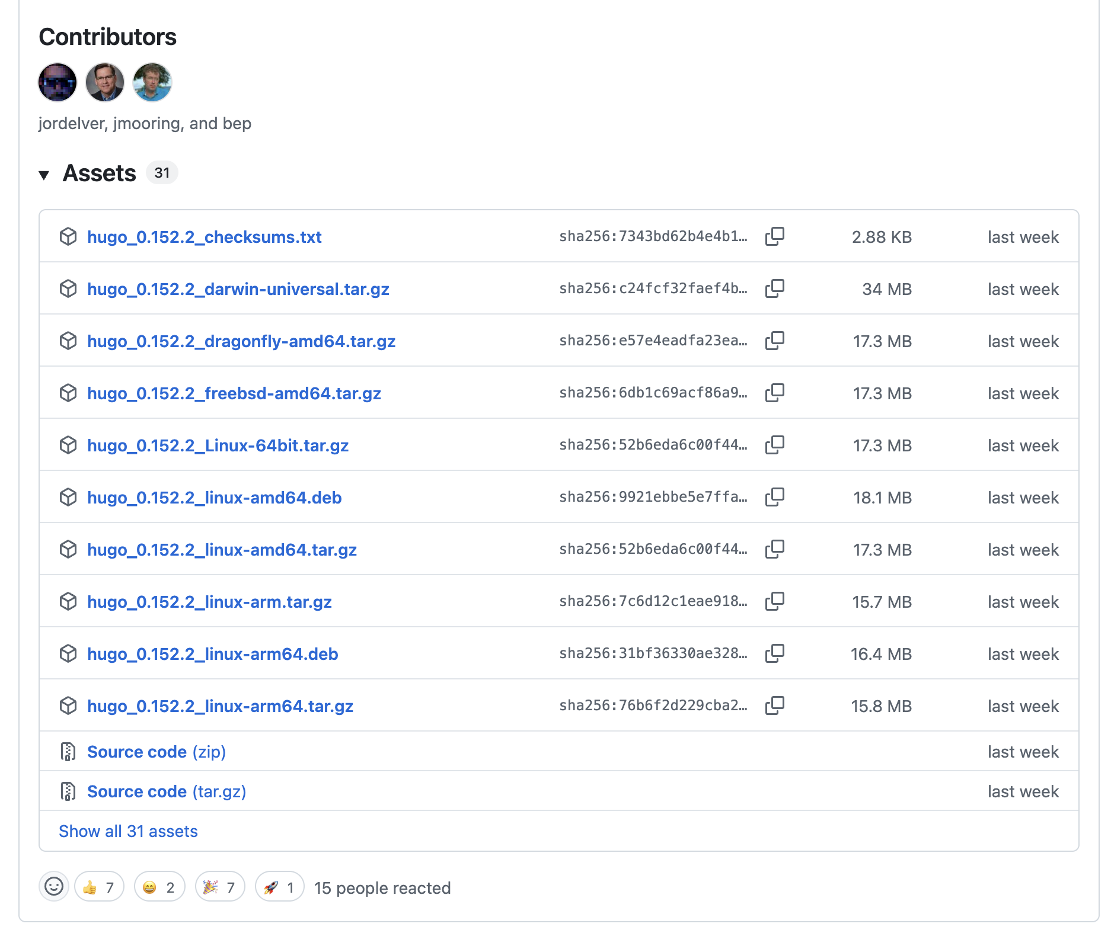Click the 34 MB file size

point(887,289)
